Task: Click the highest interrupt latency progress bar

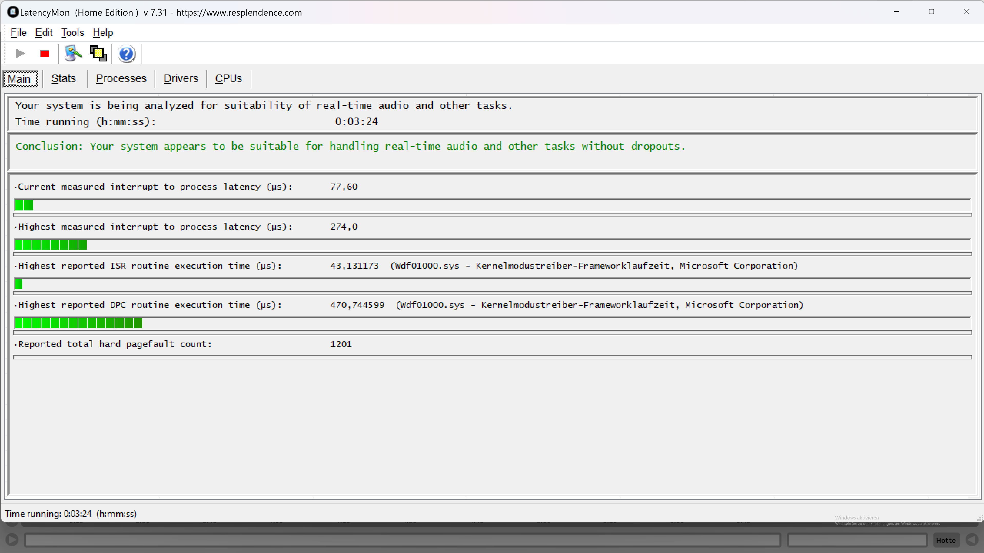Action: [492, 245]
